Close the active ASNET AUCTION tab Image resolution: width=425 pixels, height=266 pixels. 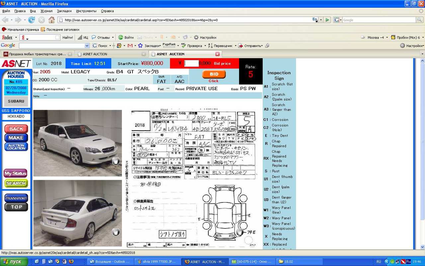(x=217, y=54)
